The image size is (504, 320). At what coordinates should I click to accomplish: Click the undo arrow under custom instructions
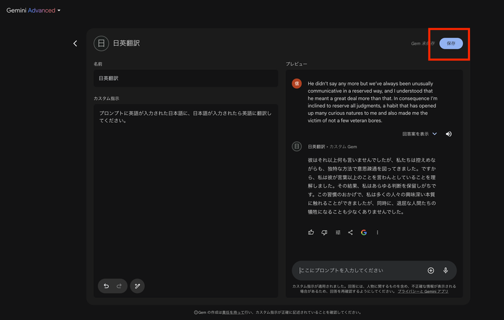pyautogui.click(x=106, y=286)
